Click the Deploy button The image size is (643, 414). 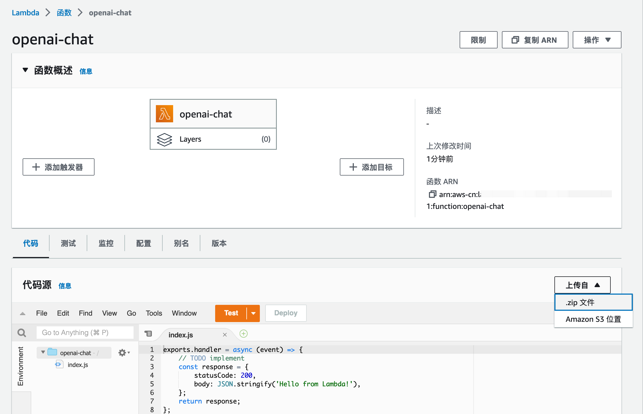pos(286,313)
